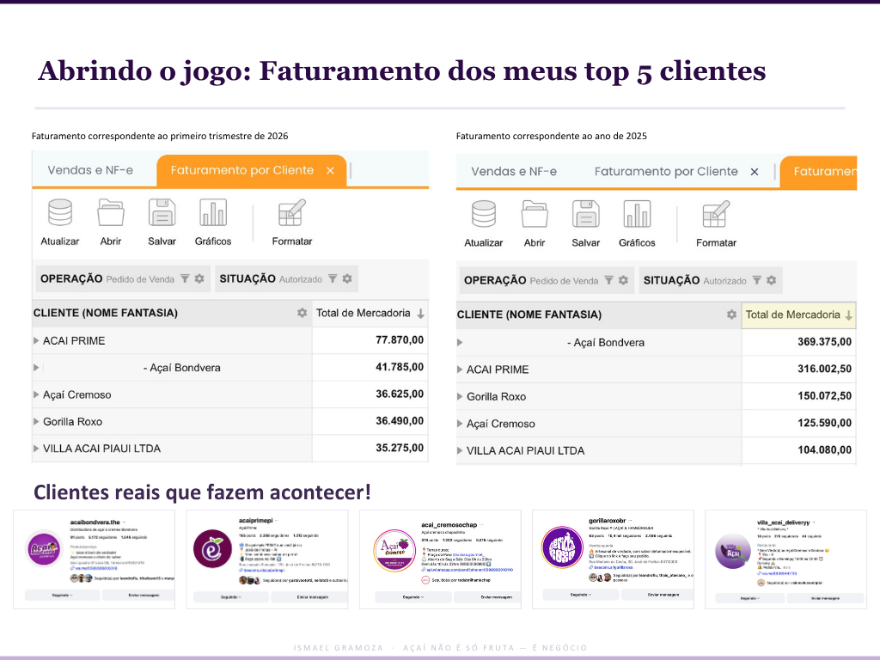Click value 41.785,00 in 2026 table

pos(400,367)
